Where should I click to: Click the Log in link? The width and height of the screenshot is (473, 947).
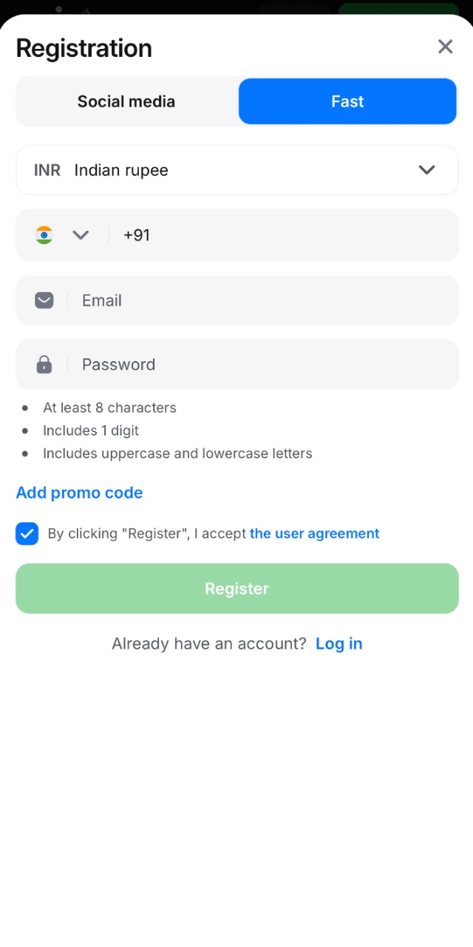(338, 643)
